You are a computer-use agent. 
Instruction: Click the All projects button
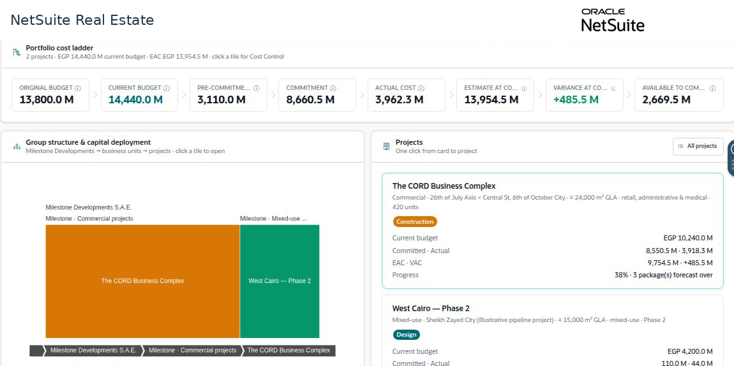click(x=698, y=146)
